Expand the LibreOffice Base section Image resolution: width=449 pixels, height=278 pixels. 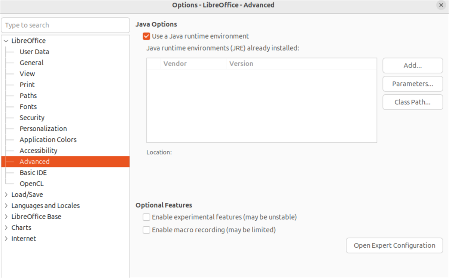tap(6, 217)
